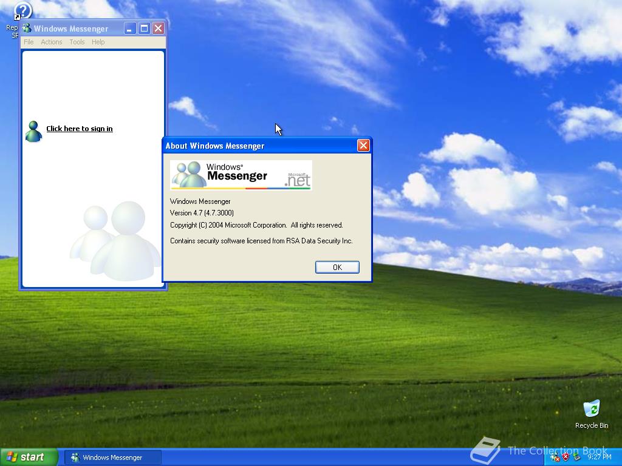This screenshot has height=466, width=622.
Task: Click the RSA Data Security license text
Action: 261,240
